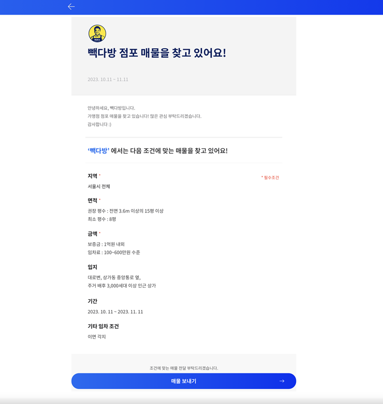Image resolution: width=383 pixels, height=404 pixels.
Task: Click the greeting text 안녕하세요, 빽다방입니다.
Action: pos(111,108)
